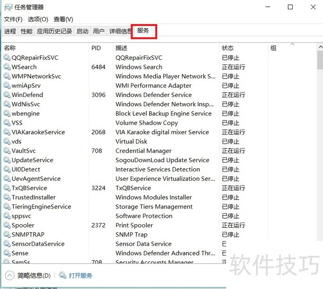
Task: Click the gear icon beside wmiApSrv
Action: (x=7, y=85)
